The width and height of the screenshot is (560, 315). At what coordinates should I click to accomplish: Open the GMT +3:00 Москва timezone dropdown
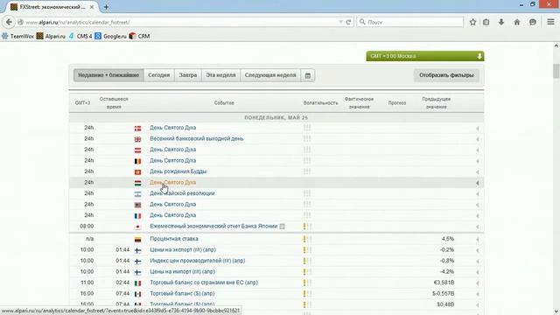[425, 56]
